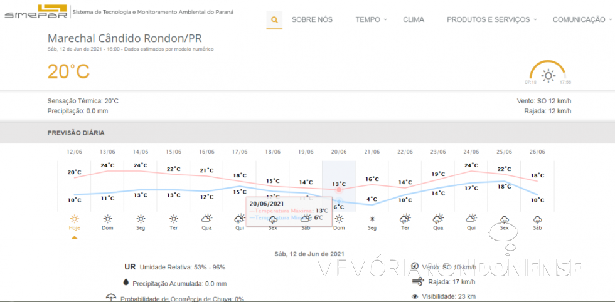
Task: Click the Saturday 26/06 rain icon
Action: point(537,219)
